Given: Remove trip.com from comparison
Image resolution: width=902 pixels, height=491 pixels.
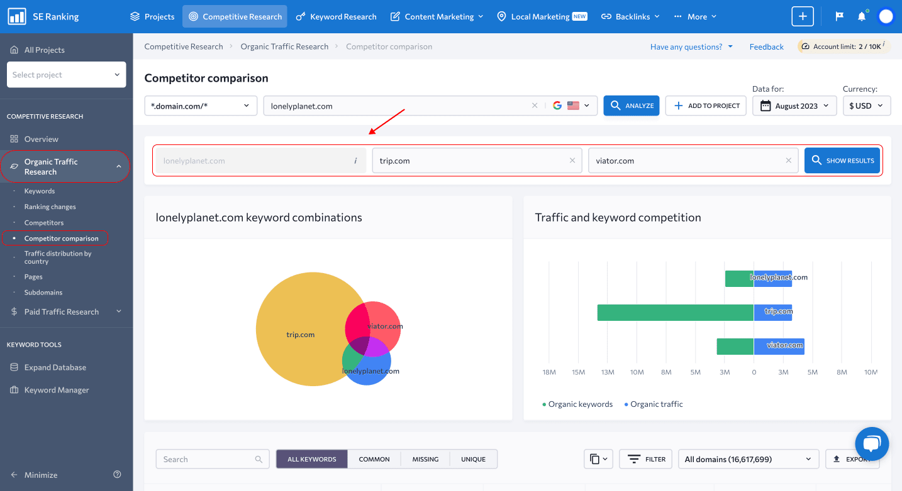Looking at the screenshot, I should point(572,161).
